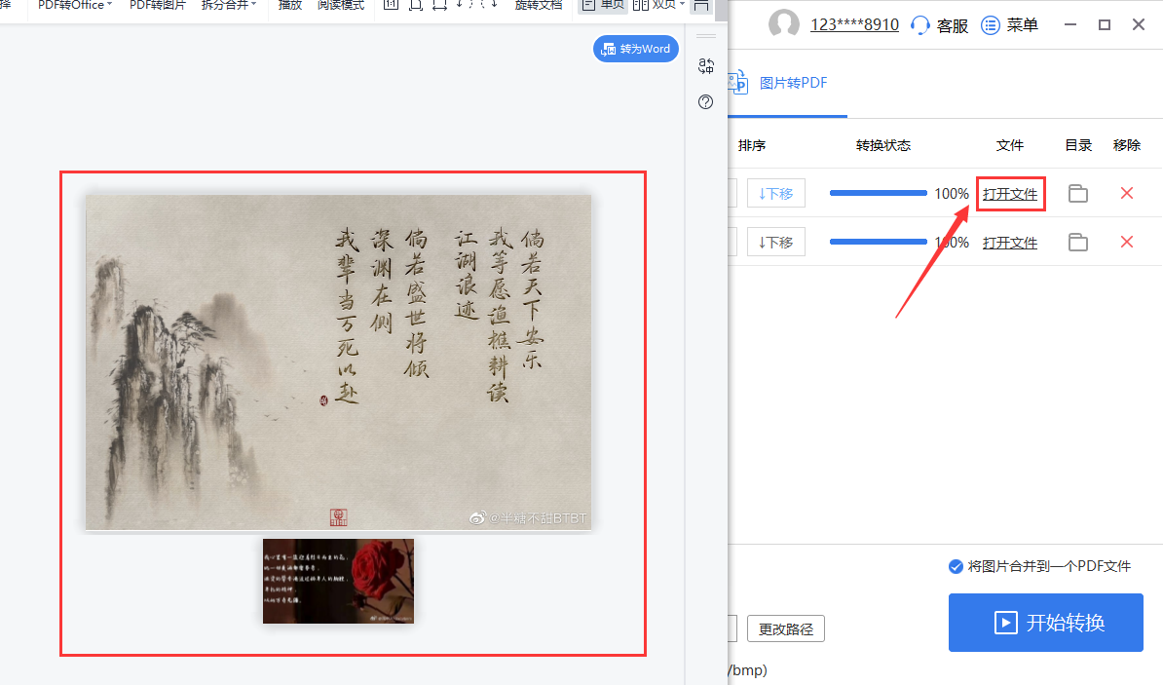Click the 1:1 actual size icon
Image resolution: width=1163 pixels, height=685 pixels.
coord(391,5)
